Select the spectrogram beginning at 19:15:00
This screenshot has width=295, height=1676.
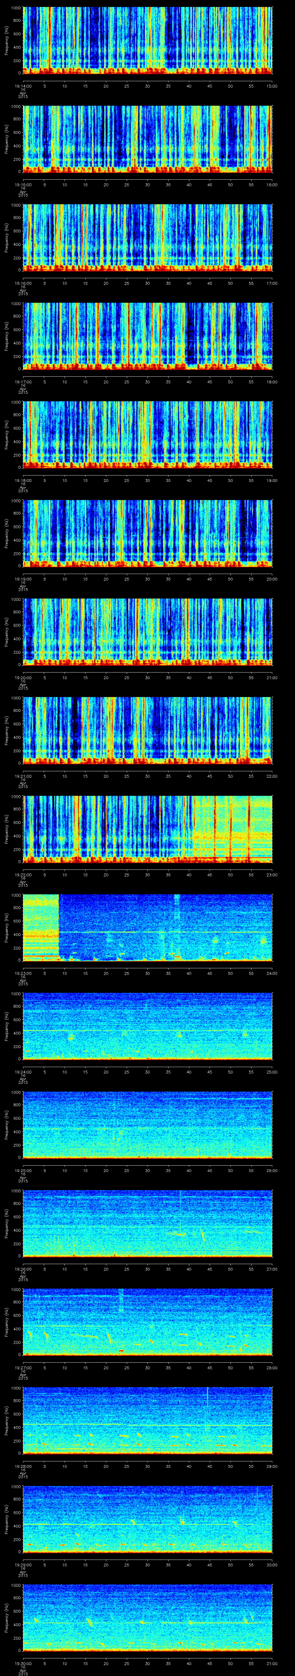point(147,139)
